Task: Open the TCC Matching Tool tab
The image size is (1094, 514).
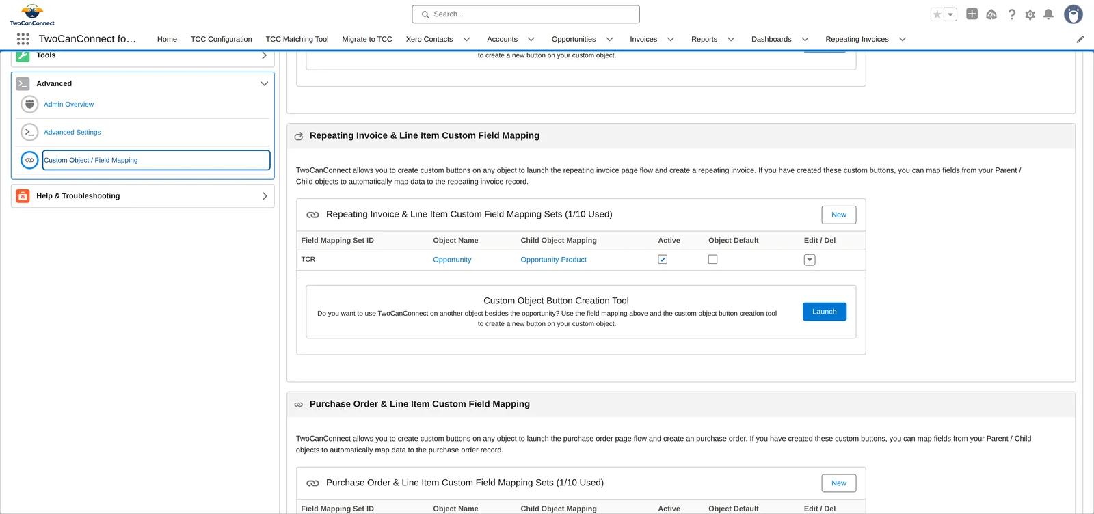Action: (297, 39)
